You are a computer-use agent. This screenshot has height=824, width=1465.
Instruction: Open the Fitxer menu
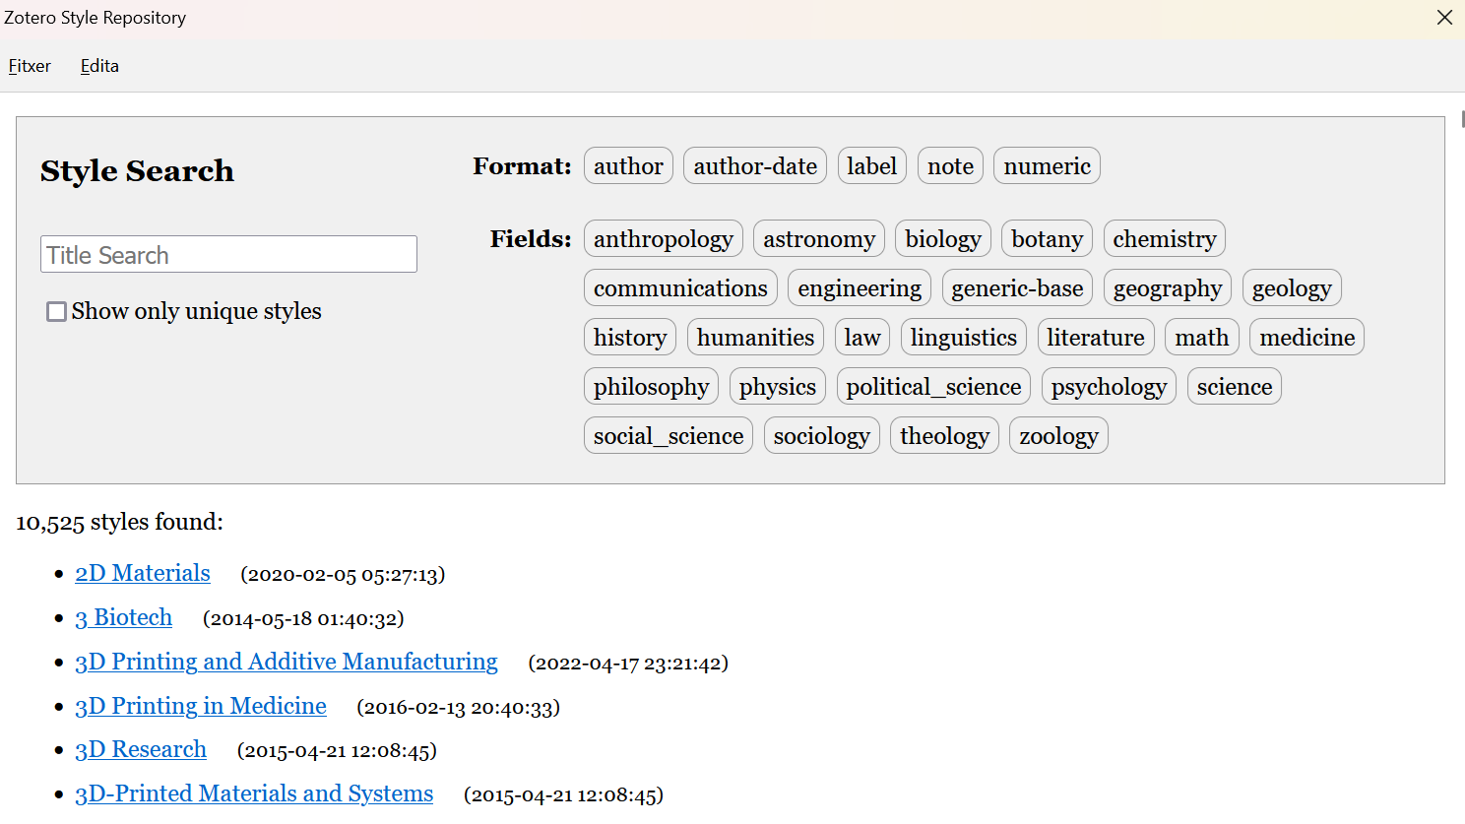tap(30, 66)
